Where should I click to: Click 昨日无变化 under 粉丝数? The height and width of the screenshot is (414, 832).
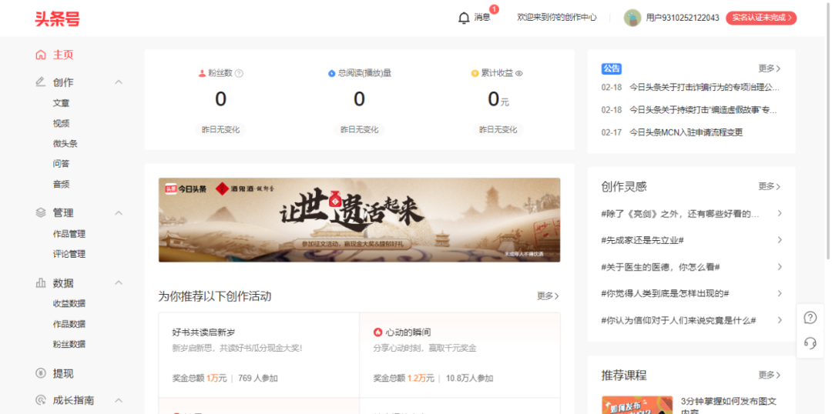point(221,130)
